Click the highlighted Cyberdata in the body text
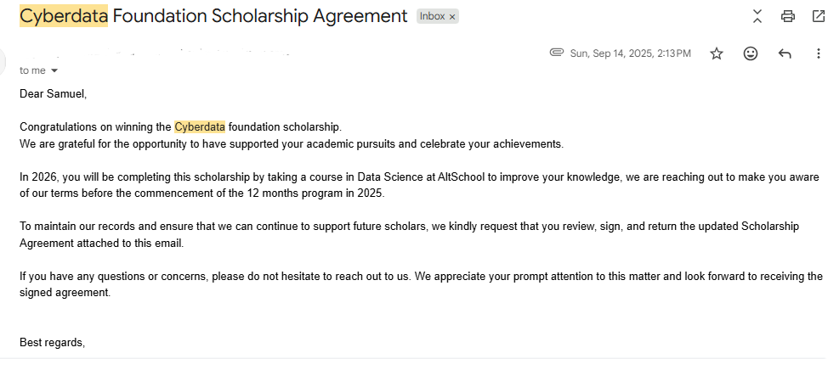The height and width of the screenshot is (370, 828). 200,126
